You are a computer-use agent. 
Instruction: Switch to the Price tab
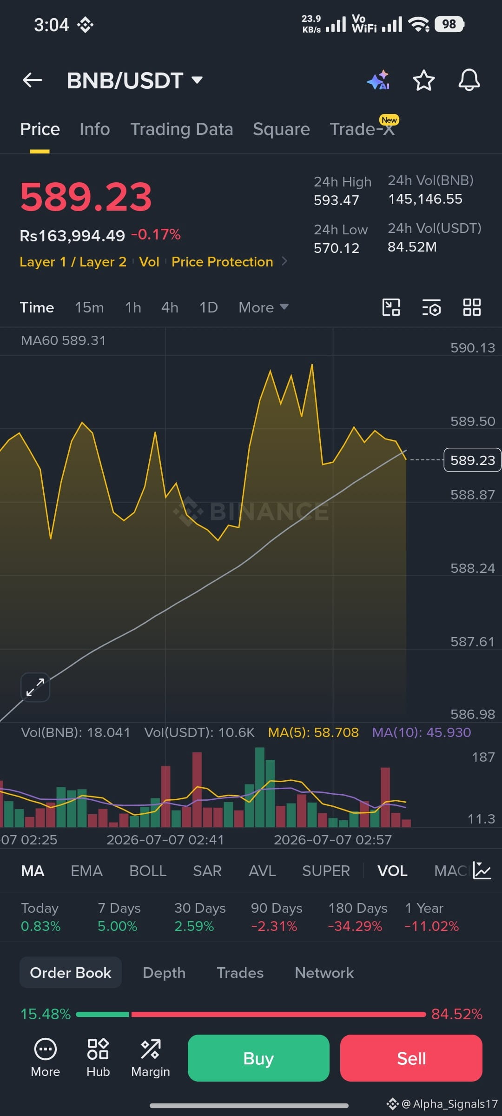pos(40,129)
